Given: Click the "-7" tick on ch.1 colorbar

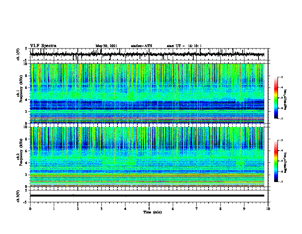Looking at the screenshot, I should [x=281, y=119].
